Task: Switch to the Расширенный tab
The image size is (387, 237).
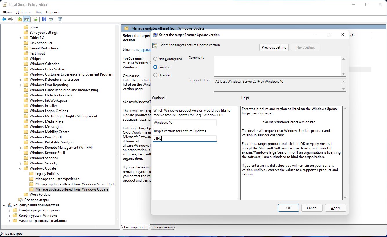Action: pyautogui.click(x=136, y=227)
